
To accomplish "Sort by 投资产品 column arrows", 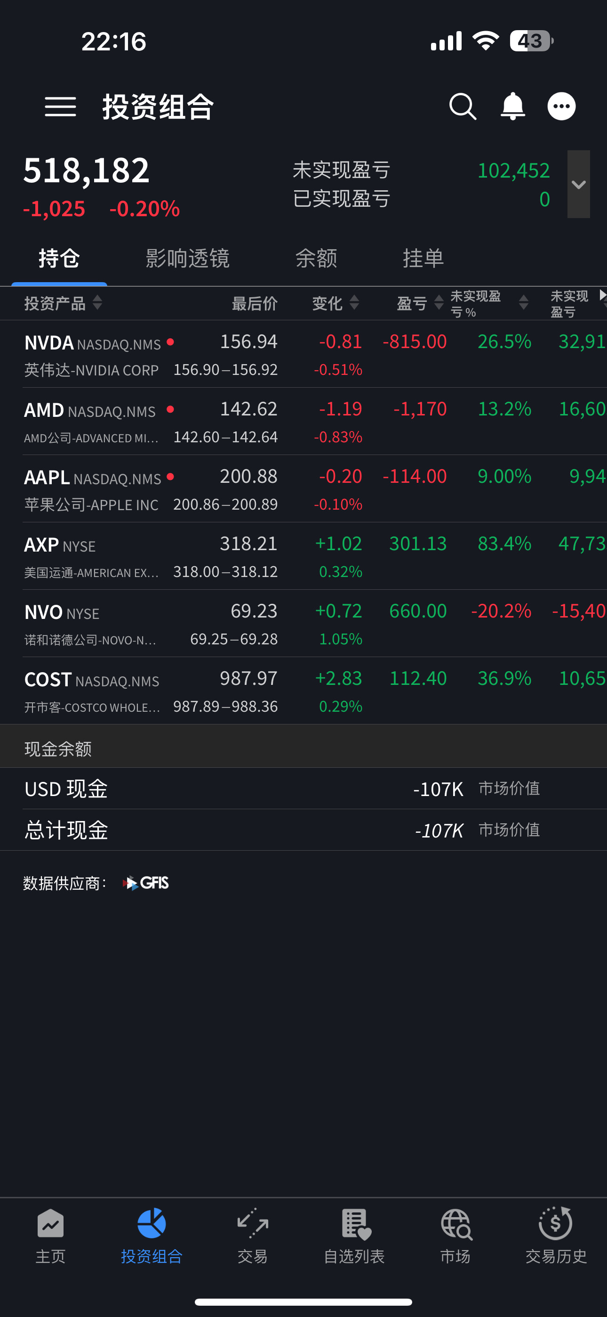I will [x=97, y=303].
